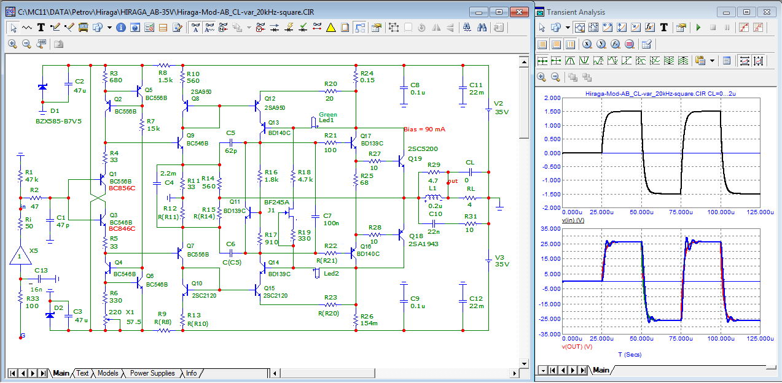Click first-page arrow in schematic tab navigator
782x383 pixels.
(12, 373)
